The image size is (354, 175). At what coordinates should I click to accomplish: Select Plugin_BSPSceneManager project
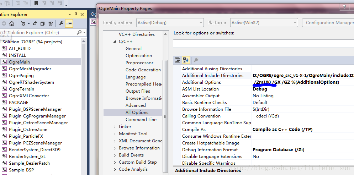(x=36, y=109)
